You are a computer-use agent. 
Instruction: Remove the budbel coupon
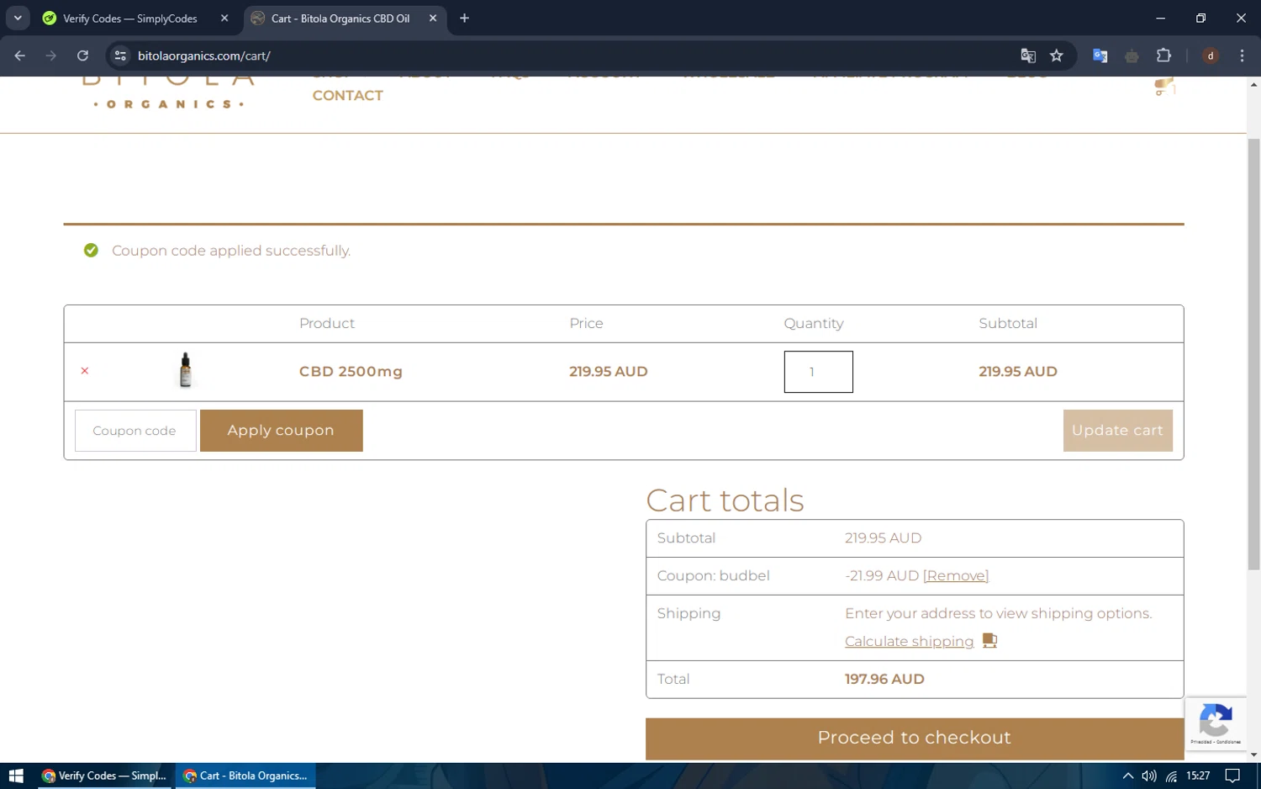(x=955, y=576)
